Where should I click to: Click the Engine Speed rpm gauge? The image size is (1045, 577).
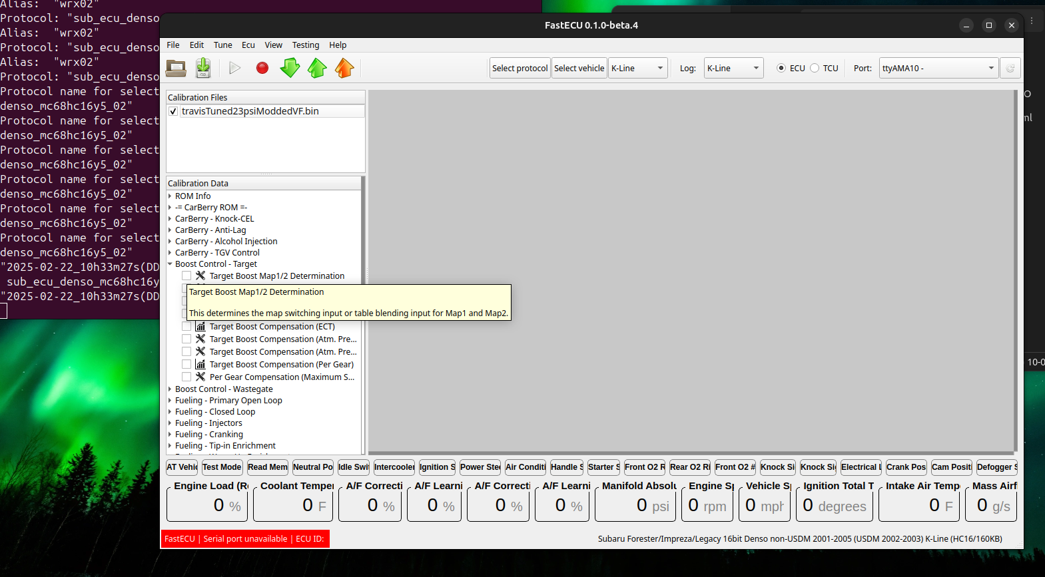[x=707, y=501]
